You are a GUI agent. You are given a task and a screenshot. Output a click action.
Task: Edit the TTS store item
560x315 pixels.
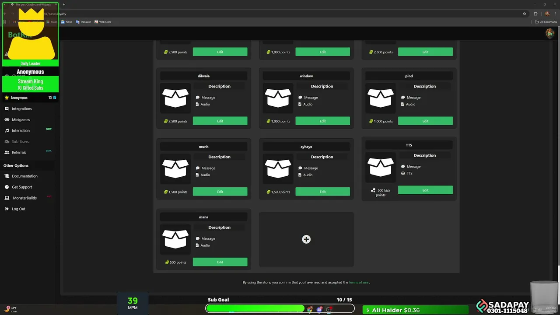coord(425,190)
